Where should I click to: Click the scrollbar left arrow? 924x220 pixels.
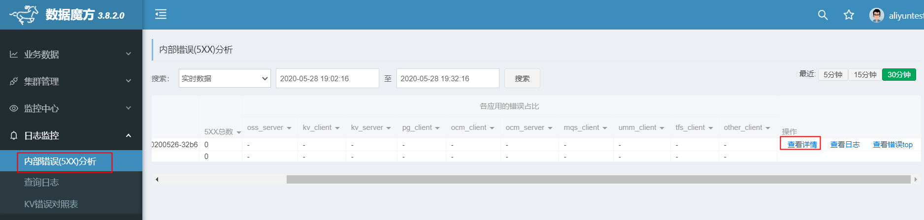157,180
